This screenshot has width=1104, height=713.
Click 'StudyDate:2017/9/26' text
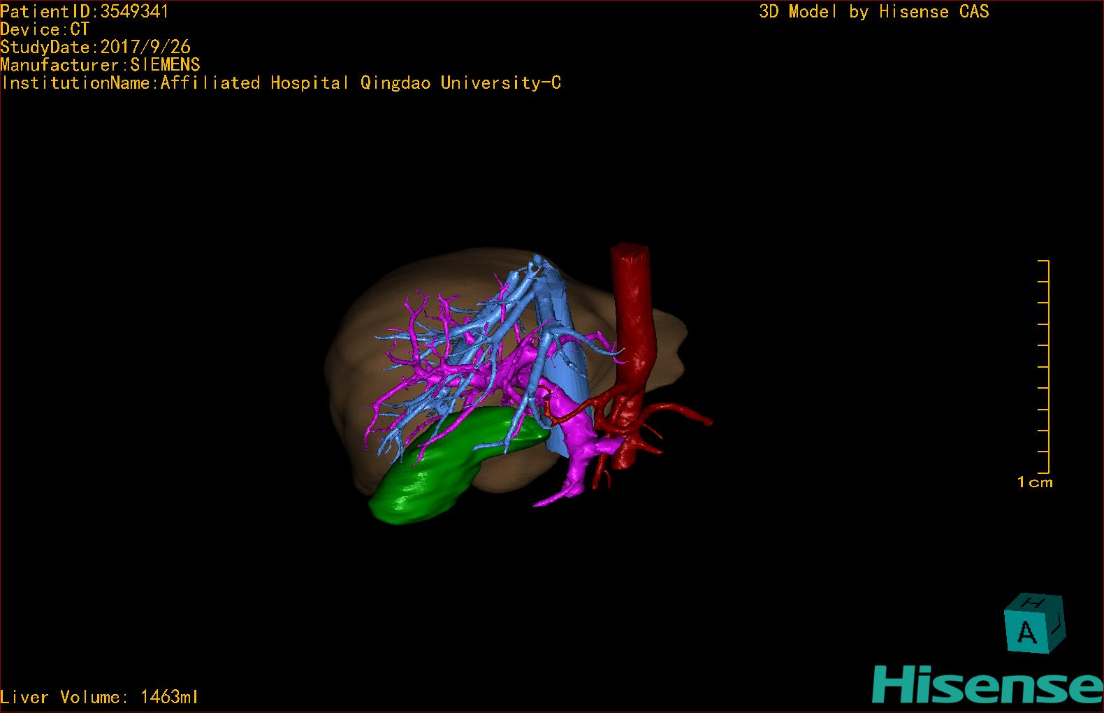[95, 47]
